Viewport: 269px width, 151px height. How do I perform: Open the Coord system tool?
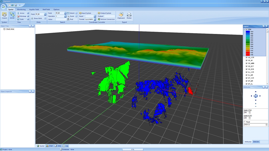(x=4, y=15)
